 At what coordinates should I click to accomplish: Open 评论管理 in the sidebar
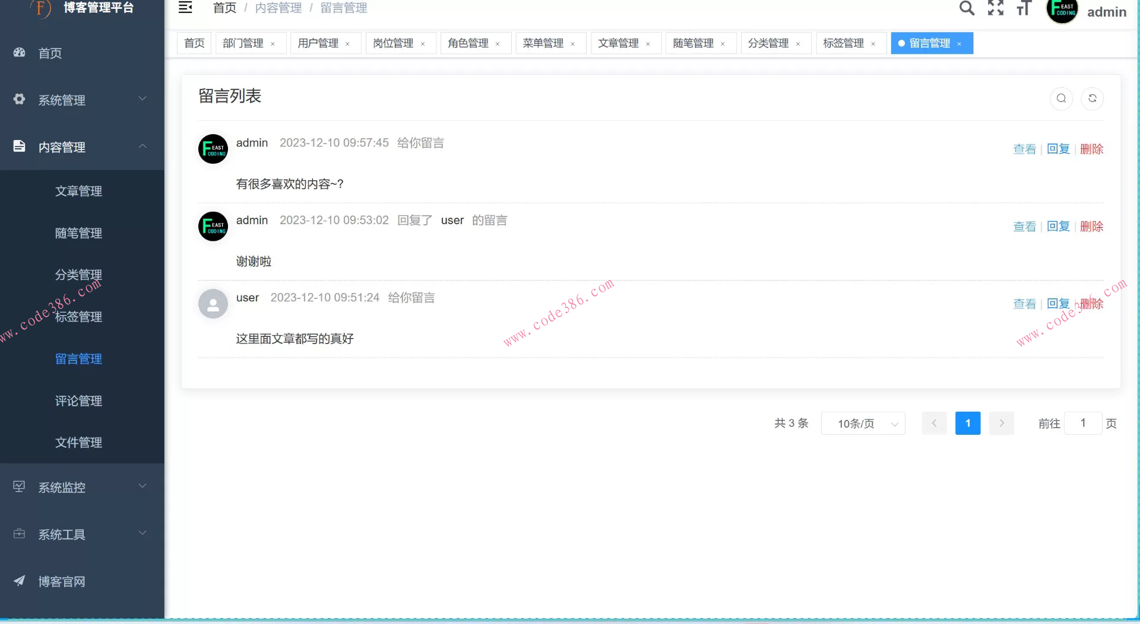(x=78, y=401)
